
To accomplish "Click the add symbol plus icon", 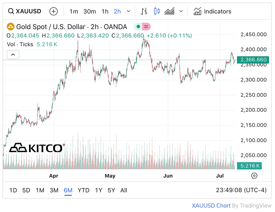I will 53,11.
